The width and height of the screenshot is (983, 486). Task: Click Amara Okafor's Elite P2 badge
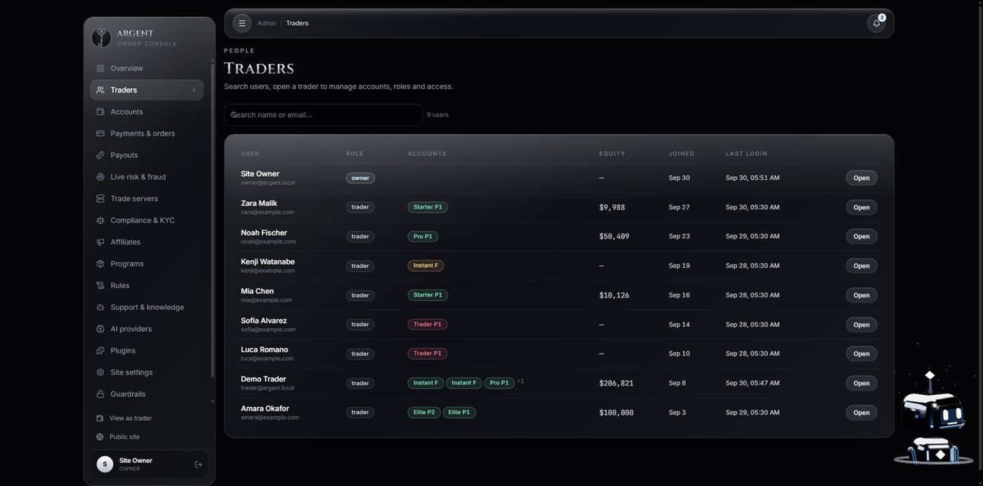coord(424,412)
